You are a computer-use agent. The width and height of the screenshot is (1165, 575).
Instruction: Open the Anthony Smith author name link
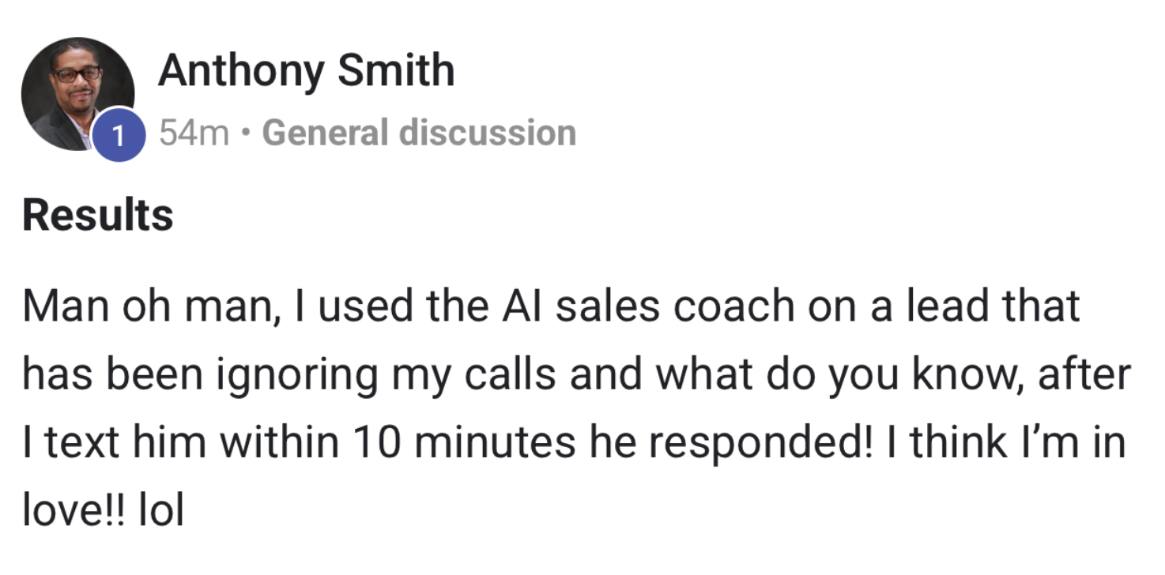(x=306, y=71)
